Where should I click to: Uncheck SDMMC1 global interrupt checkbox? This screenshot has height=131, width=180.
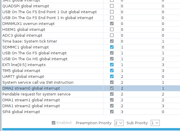pyautogui.click(x=112, y=47)
